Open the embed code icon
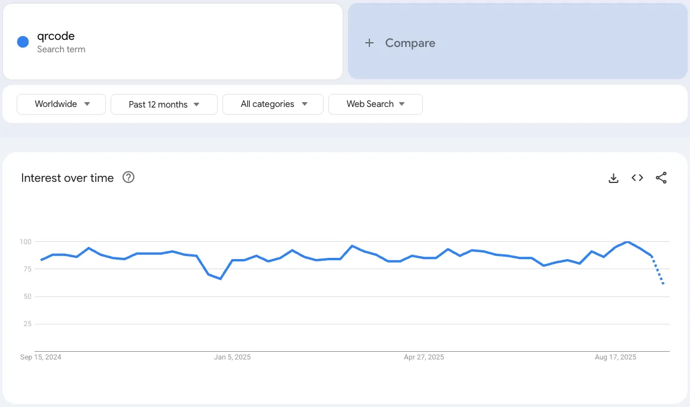This screenshot has width=690, height=407. [x=637, y=178]
